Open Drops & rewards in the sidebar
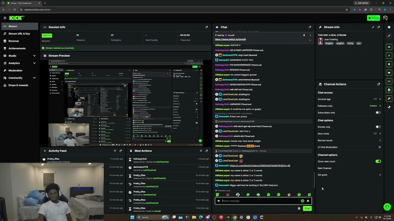 [x=19, y=85]
